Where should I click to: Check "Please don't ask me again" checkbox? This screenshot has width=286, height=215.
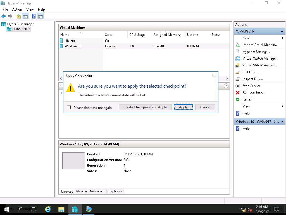point(69,107)
